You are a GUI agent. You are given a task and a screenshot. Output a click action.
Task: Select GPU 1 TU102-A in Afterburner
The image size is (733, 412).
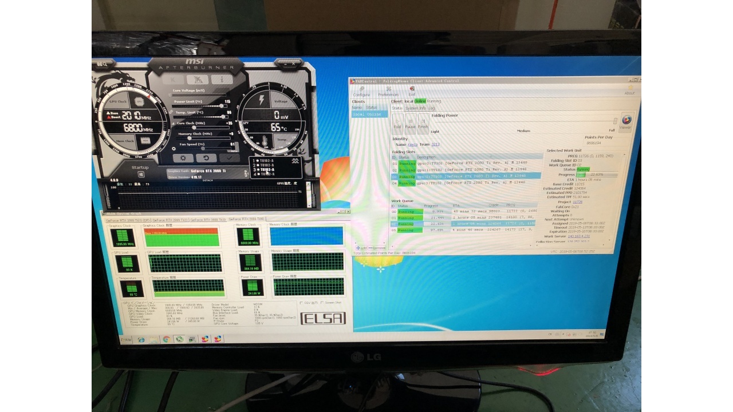pos(265,161)
